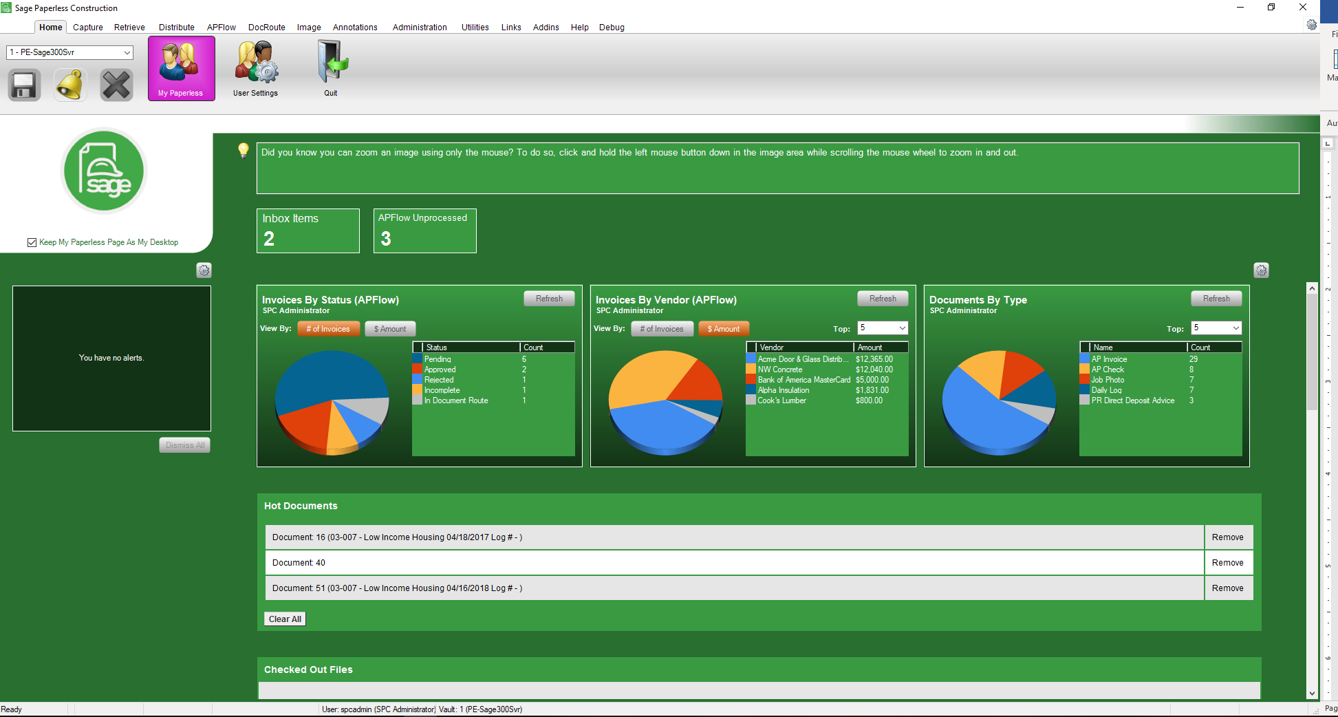Click the Inbox Items tile
This screenshot has width=1338, height=717.
pos(308,231)
